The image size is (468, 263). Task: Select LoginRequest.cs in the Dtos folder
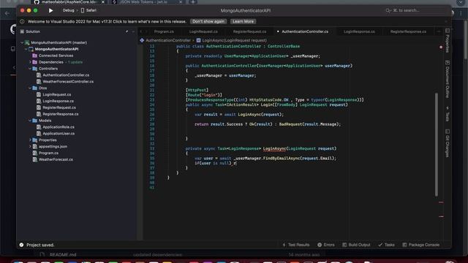tap(57, 94)
